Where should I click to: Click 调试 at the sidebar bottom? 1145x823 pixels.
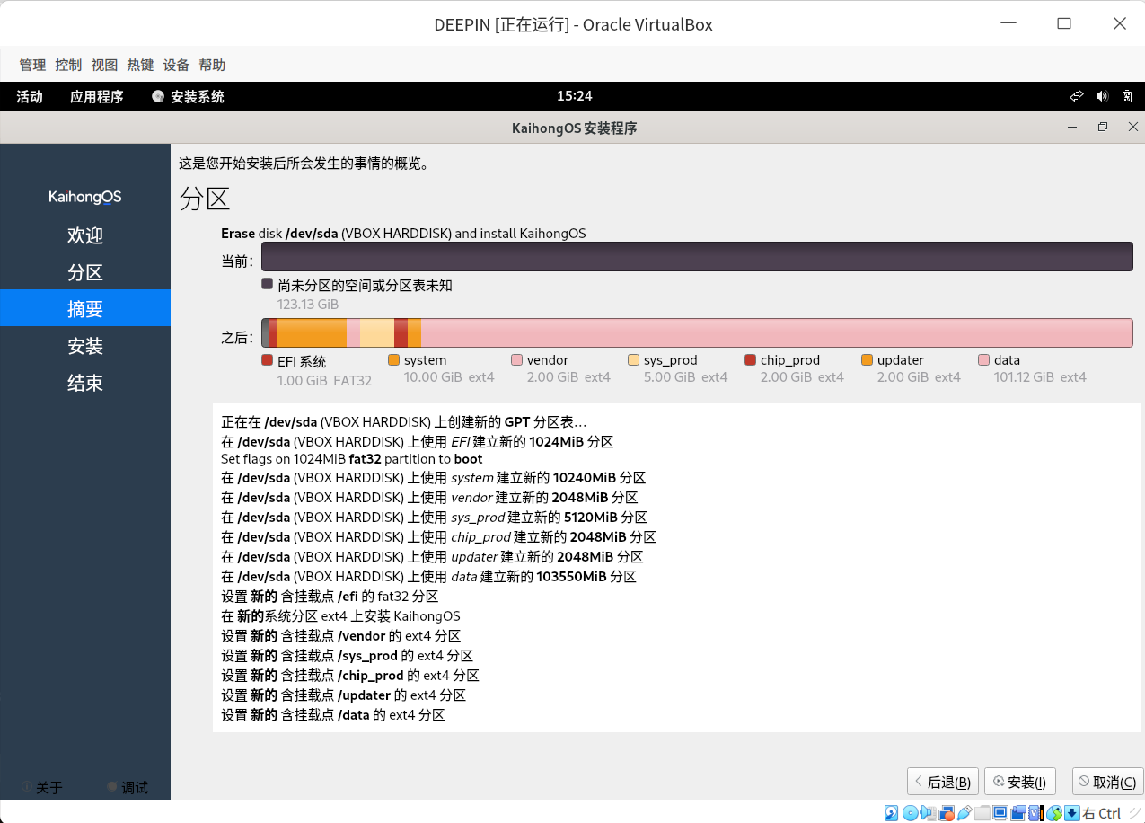[127, 787]
